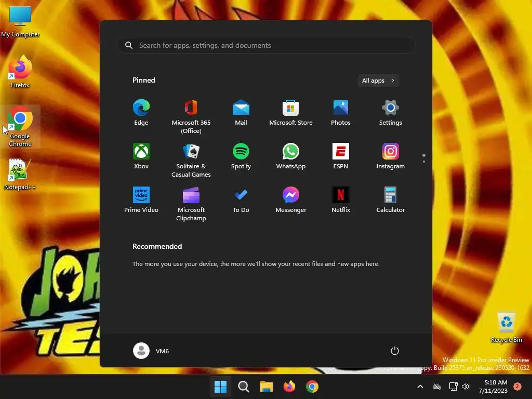The width and height of the screenshot is (532, 399).
Task: Show hidden tray icons
Action: 420,387
